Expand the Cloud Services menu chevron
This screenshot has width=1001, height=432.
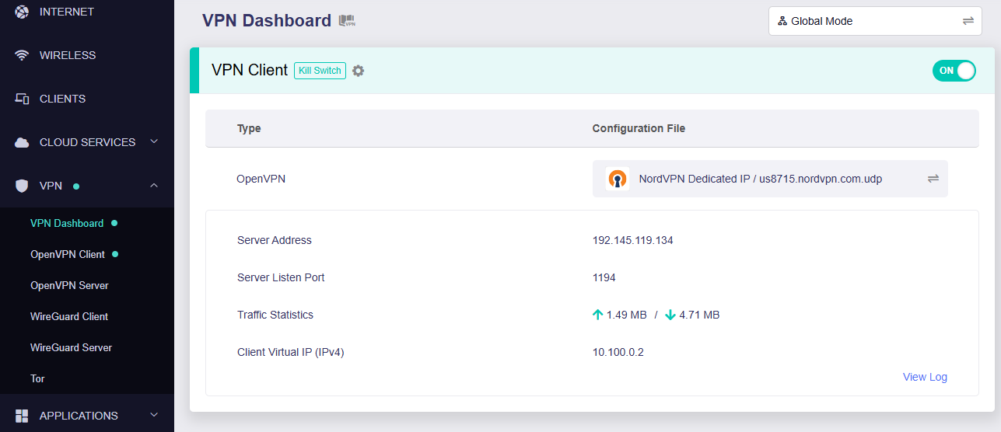pos(154,141)
